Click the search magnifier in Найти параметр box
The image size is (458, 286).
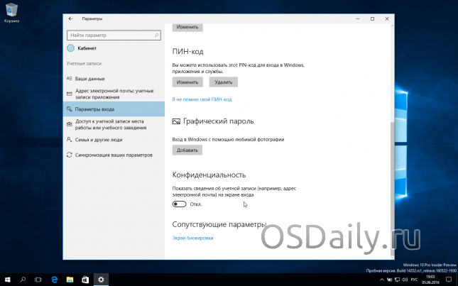point(158,34)
